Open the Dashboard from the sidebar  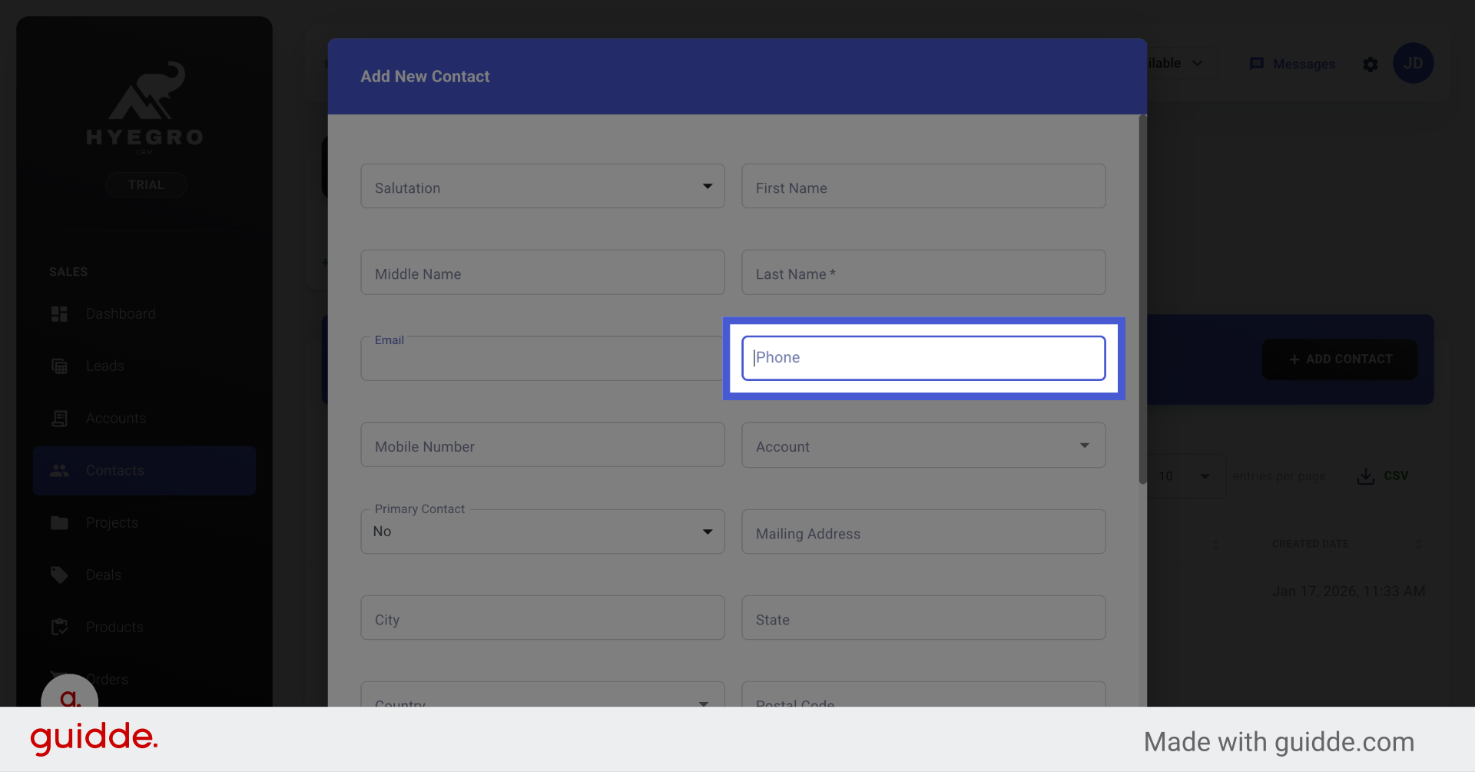[x=120, y=313]
